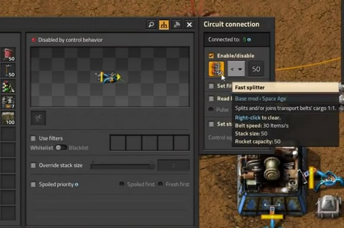This screenshot has height=228, width=344.
Task: Select the red inventory item with count 50
Action: tap(8, 54)
